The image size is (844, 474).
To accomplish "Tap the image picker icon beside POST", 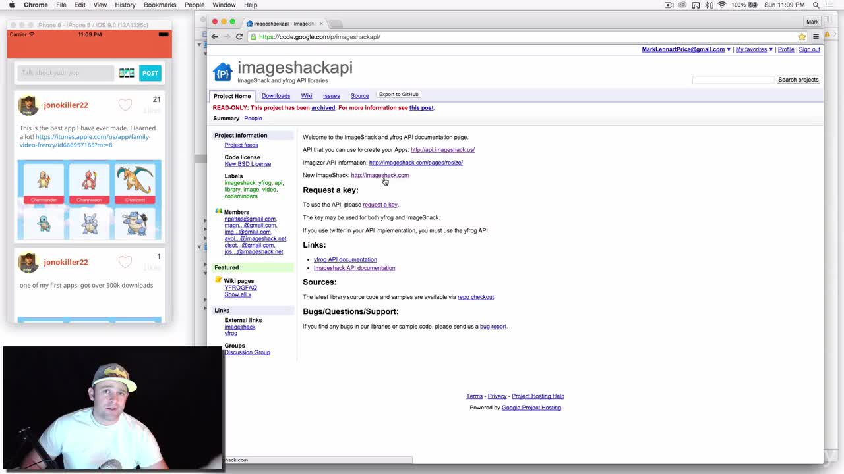I will 127,73.
